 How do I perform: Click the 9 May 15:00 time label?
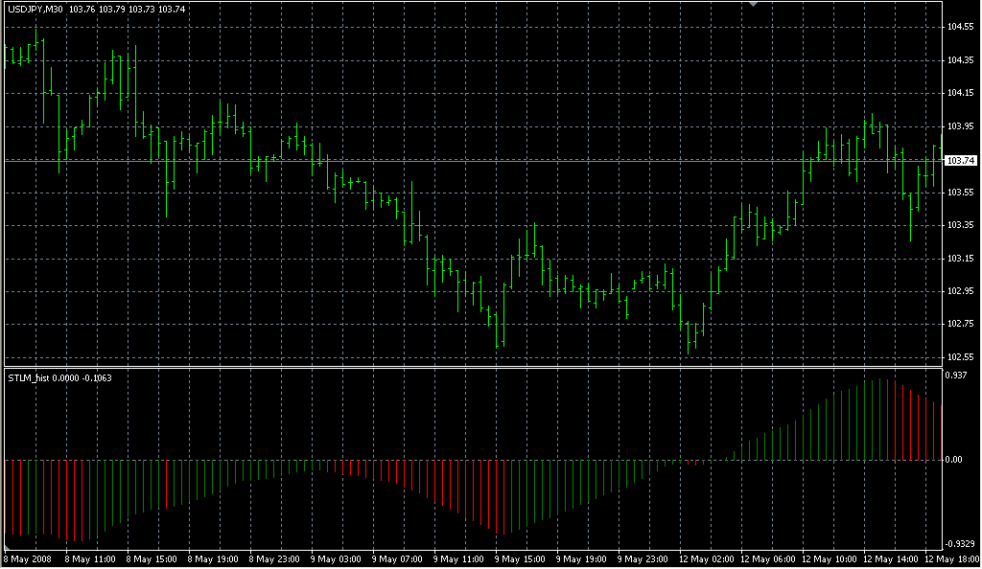520,559
